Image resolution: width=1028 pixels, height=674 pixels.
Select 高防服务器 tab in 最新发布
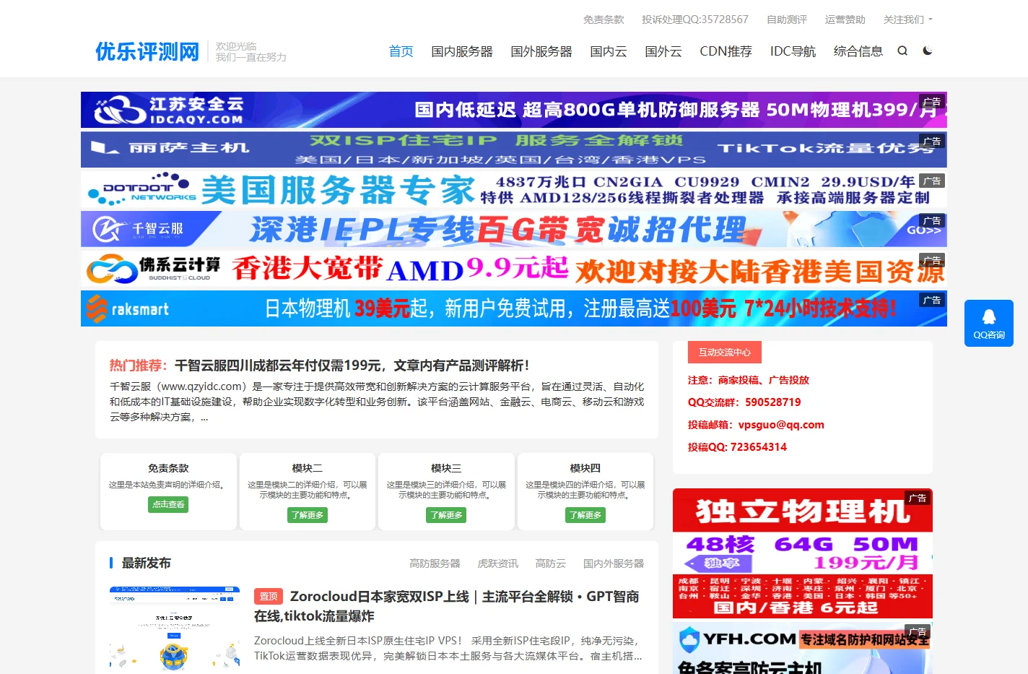coord(435,563)
